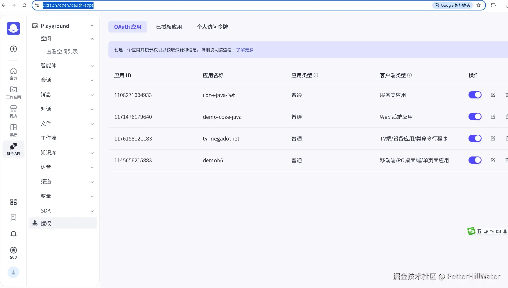The width and height of the screenshot is (508, 288).
Task: Click app ID 1171476179640
Action: [x=133, y=117]
